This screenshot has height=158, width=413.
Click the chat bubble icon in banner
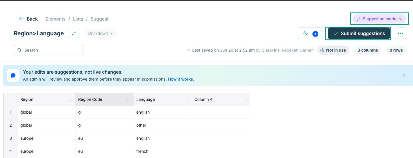13,75
